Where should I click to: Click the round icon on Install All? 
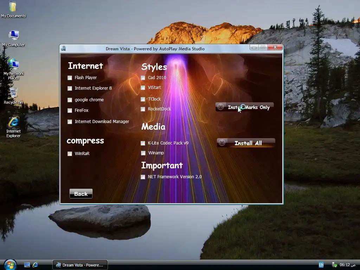[222, 143]
